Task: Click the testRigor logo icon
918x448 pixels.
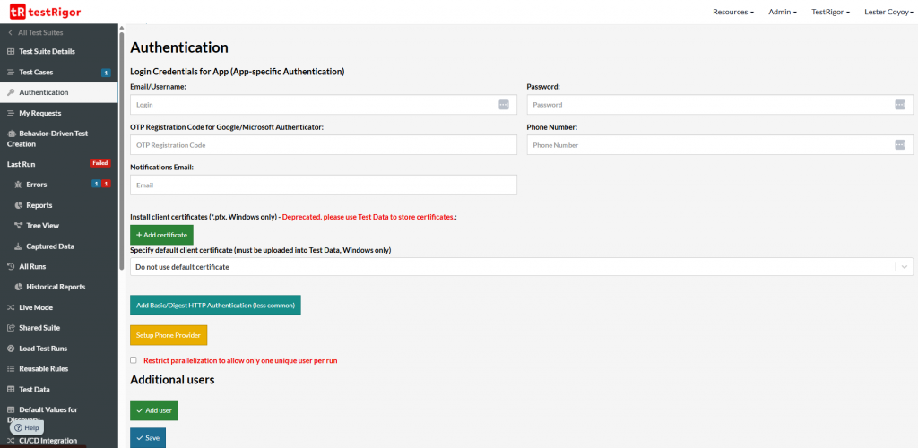Action: (17, 12)
